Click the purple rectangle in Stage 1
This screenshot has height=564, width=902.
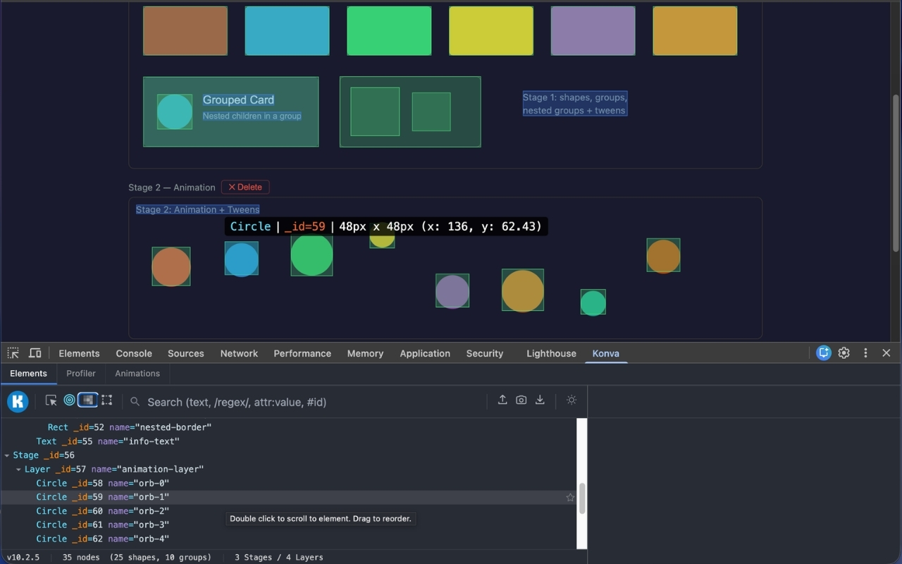click(593, 31)
